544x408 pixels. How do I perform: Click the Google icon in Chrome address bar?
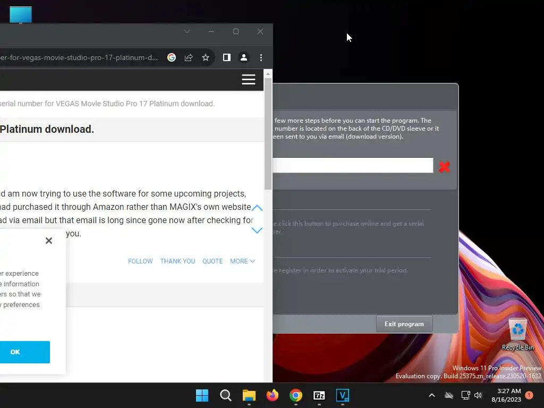point(172,57)
